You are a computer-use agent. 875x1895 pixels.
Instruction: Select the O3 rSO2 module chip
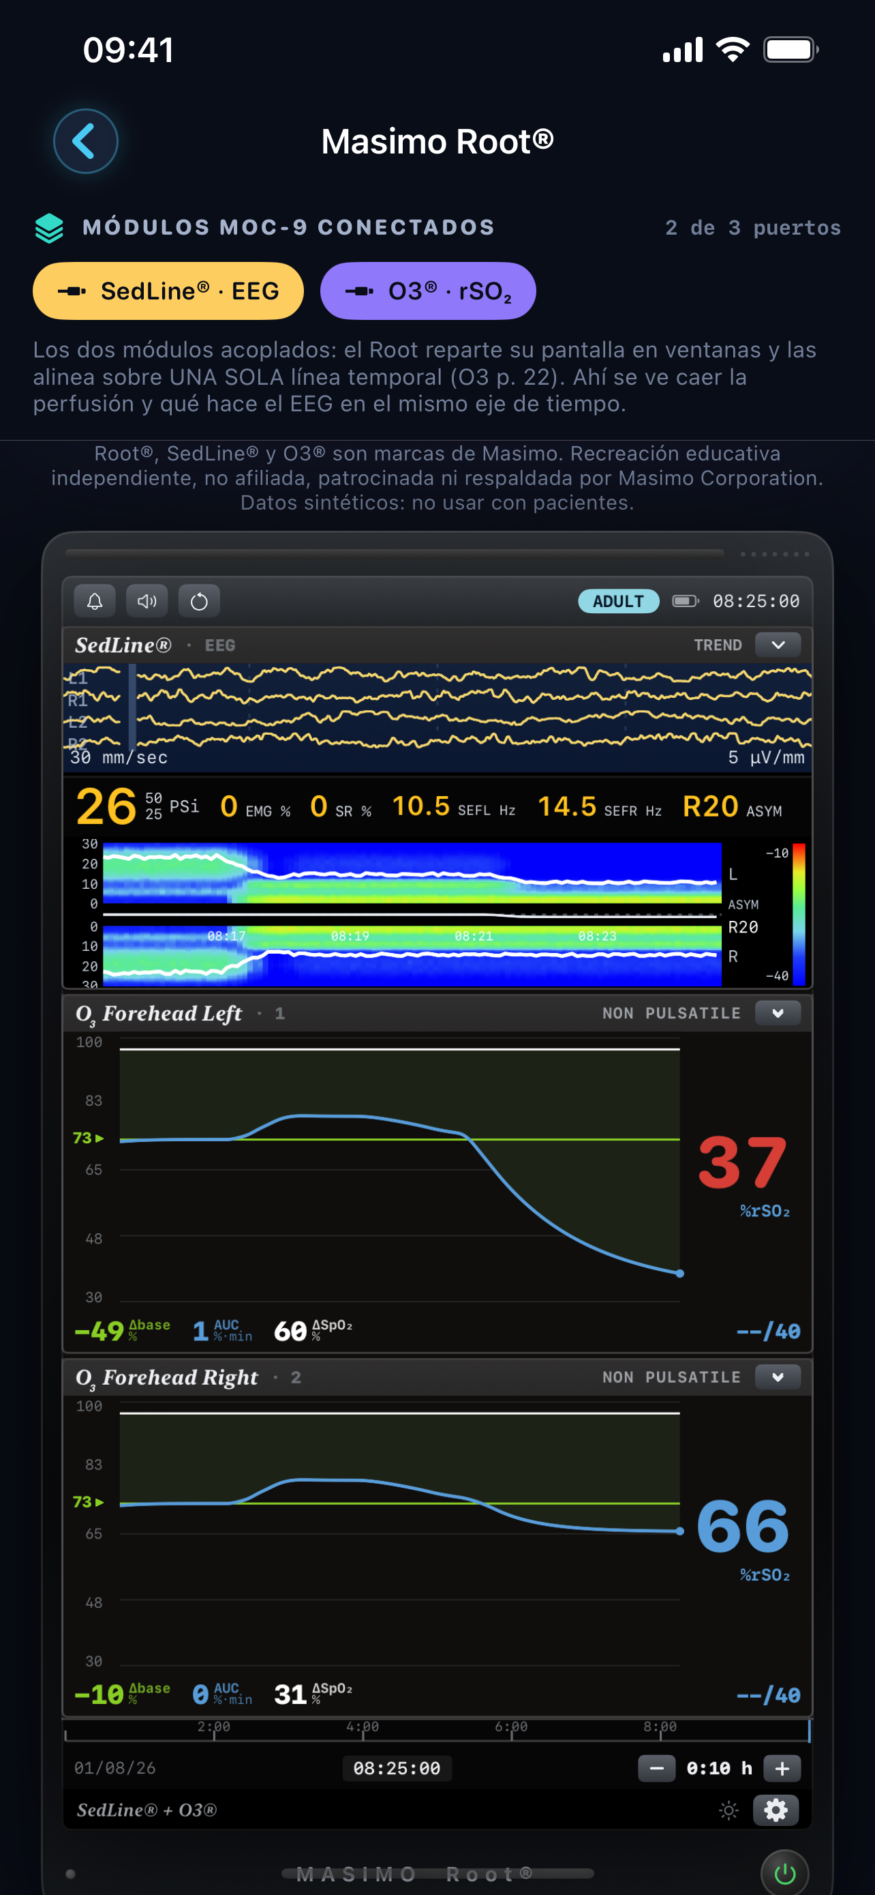tap(429, 291)
